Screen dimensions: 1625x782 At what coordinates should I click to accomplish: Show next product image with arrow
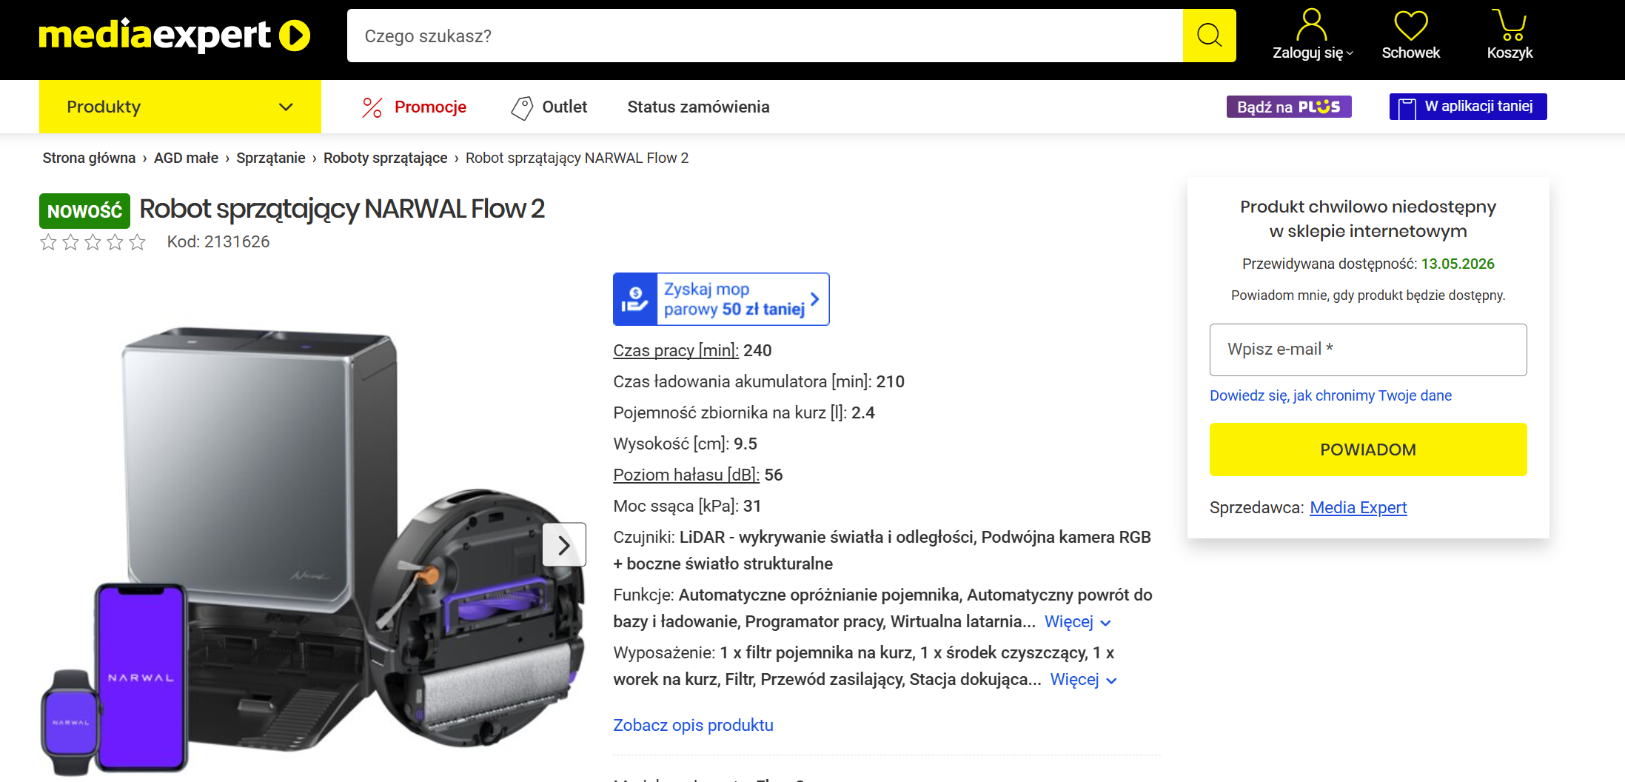coord(564,545)
